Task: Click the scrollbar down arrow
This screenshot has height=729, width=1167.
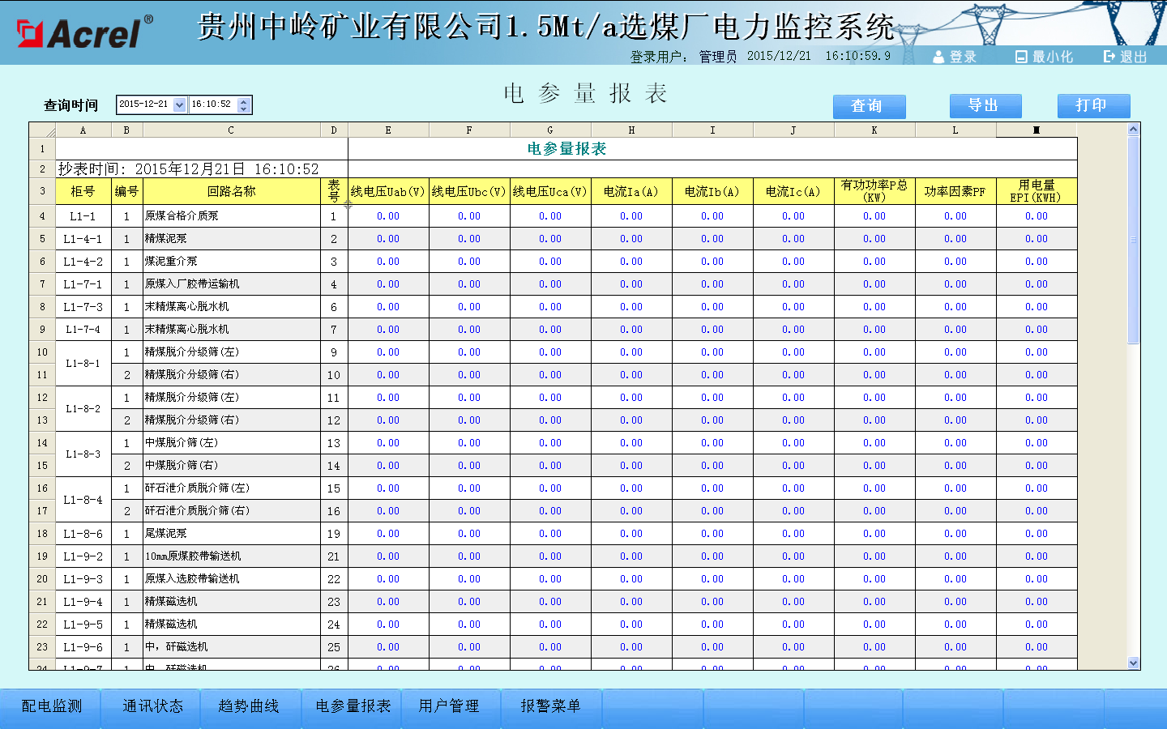Action: click(x=1134, y=663)
